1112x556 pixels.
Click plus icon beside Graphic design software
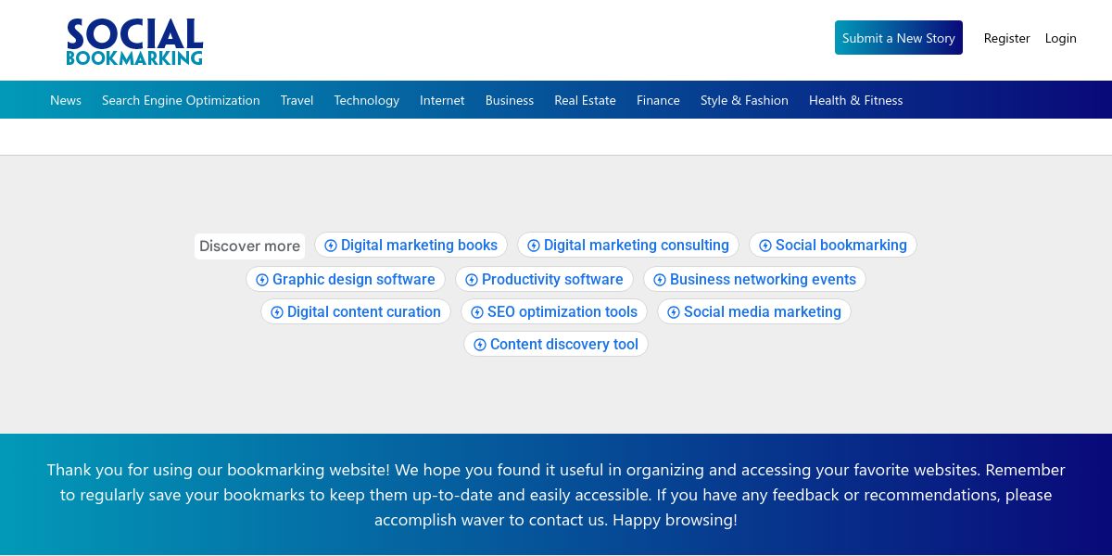(x=262, y=280)
